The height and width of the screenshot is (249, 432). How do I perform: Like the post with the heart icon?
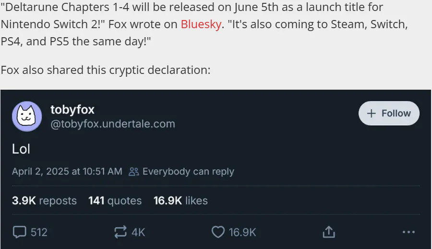point(218,232)
